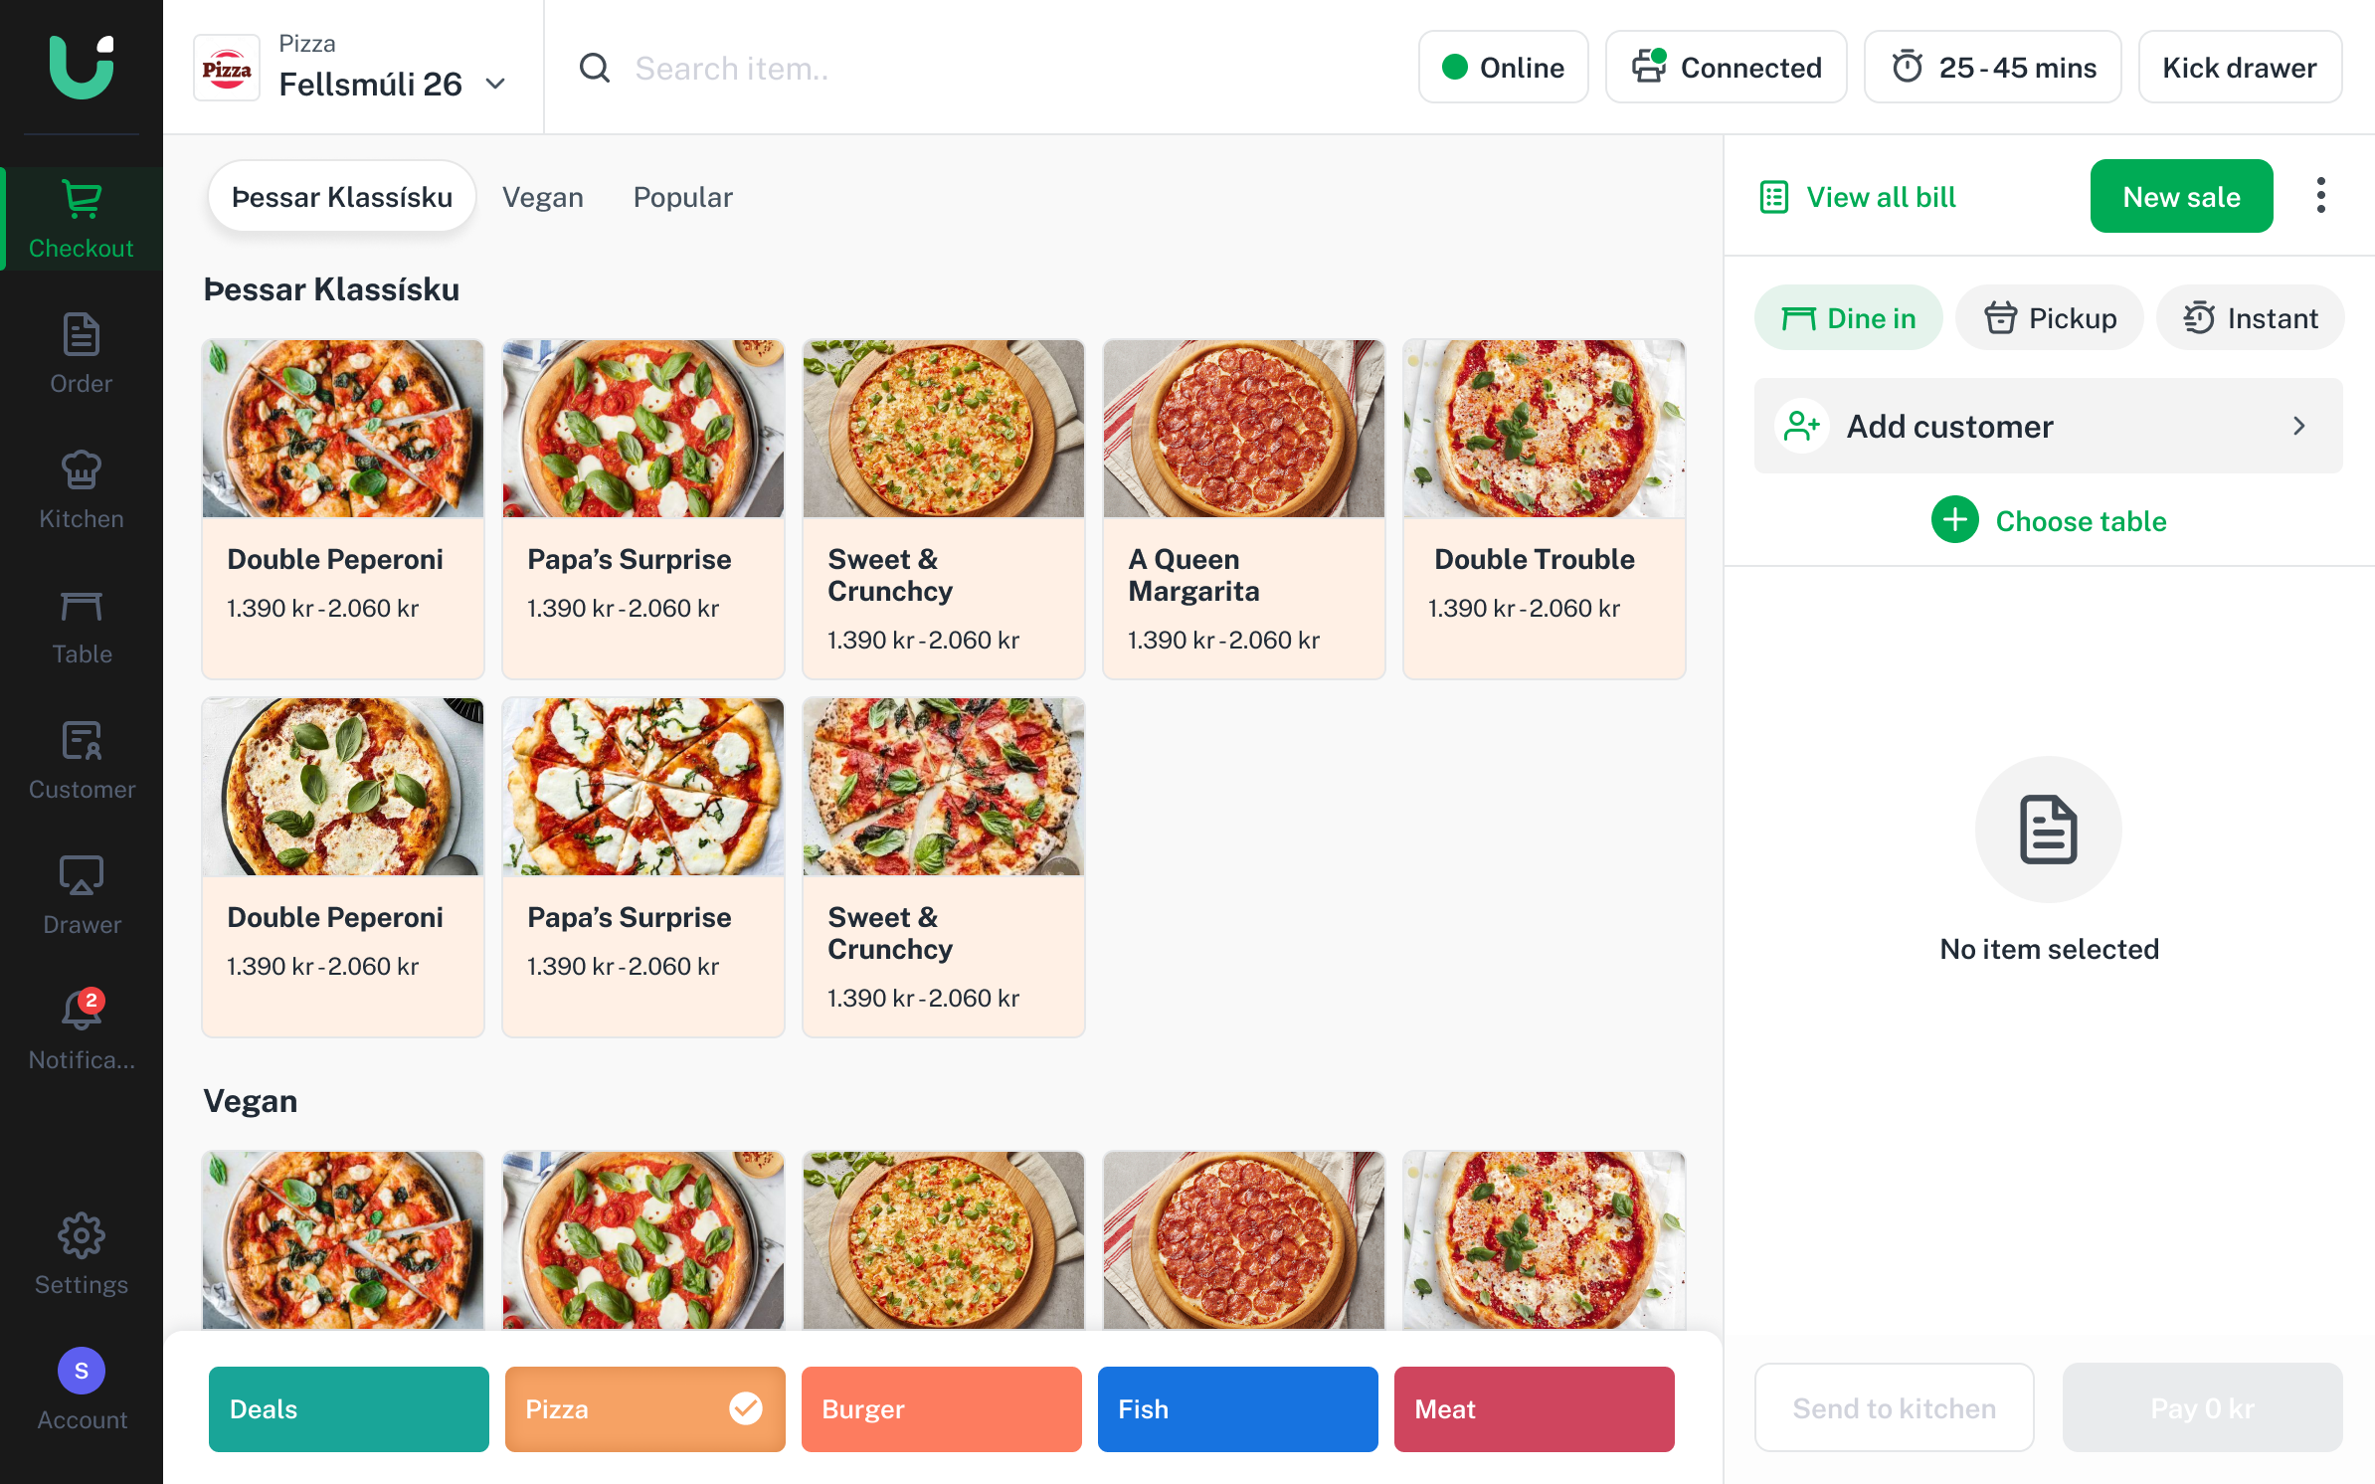Expand the Fellsmúli 26 location dropdown

point(494,85)
